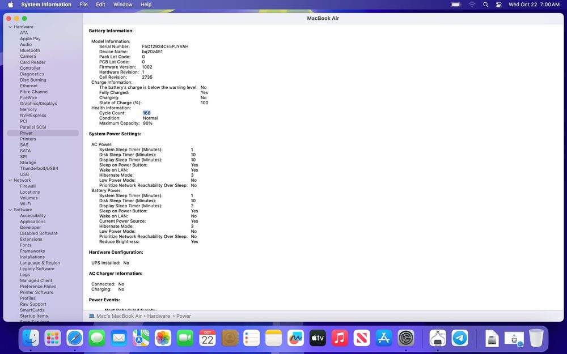Click System Information chip icon in dock

[438, 339]
